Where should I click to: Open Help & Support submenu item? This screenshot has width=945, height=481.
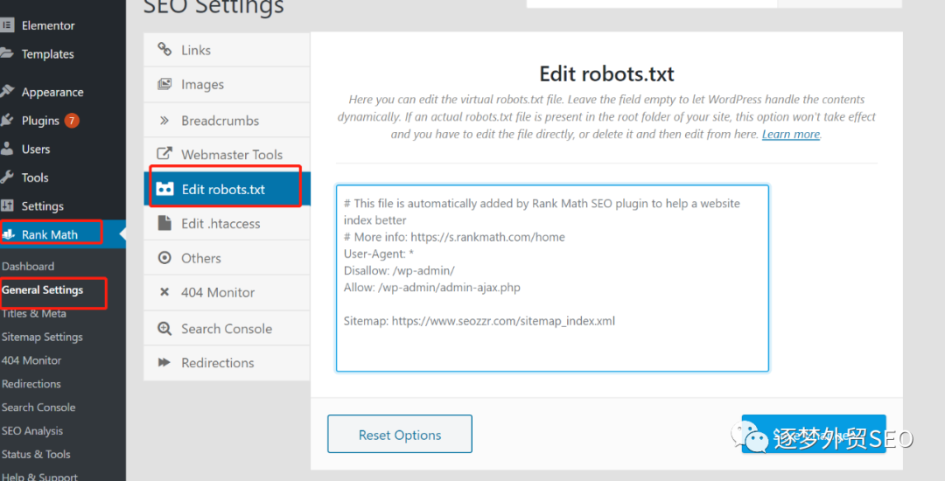click(x=39, y=476)
